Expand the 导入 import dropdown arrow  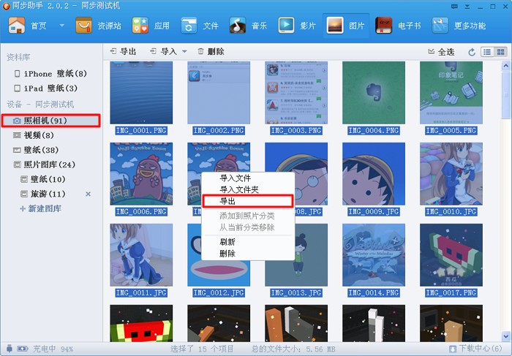click(x=184, y=52)
